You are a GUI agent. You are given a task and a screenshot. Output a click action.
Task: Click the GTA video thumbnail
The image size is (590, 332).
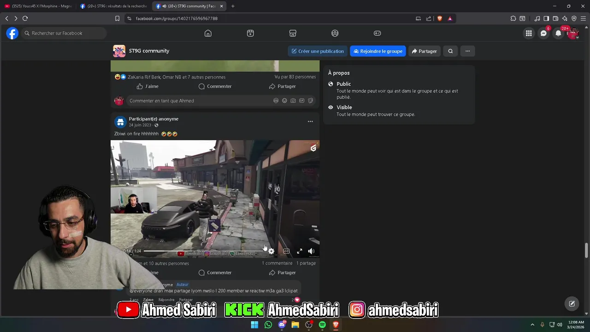pos(215,199)
